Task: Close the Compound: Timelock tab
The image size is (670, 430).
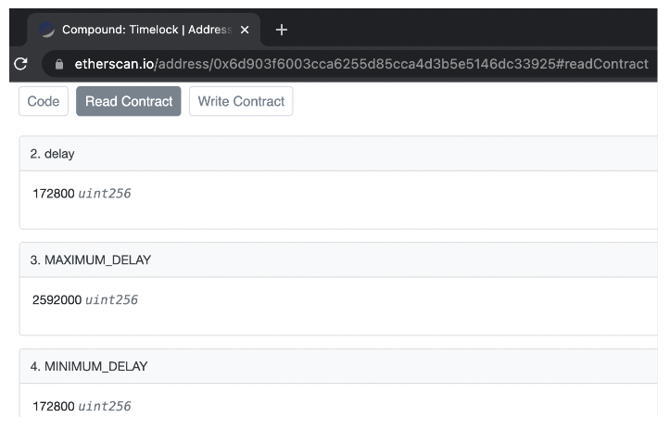Action: click(245, 30)
